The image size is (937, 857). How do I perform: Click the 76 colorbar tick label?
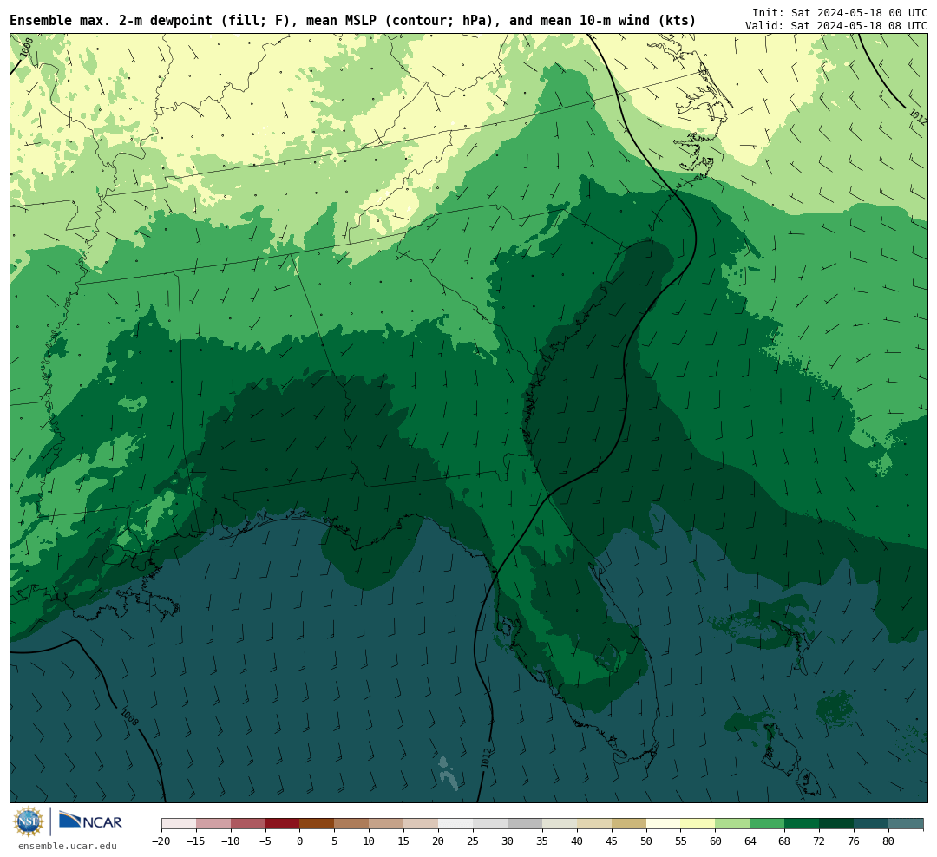click(x=855, y=841)
